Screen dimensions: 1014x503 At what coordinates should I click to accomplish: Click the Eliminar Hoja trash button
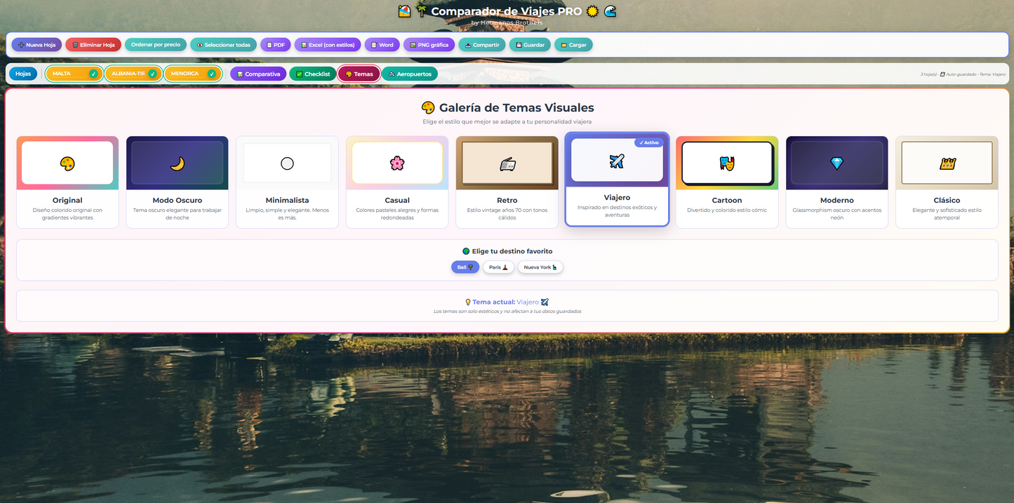(x=93, y=45)
